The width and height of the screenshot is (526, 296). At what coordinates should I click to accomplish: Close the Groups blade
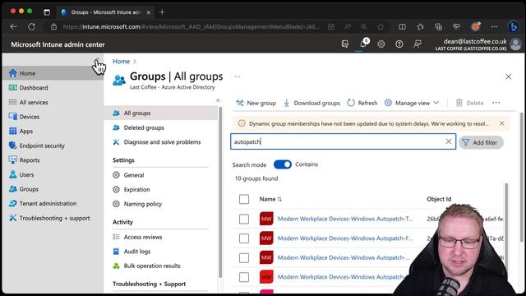click(x=508, y=76)
